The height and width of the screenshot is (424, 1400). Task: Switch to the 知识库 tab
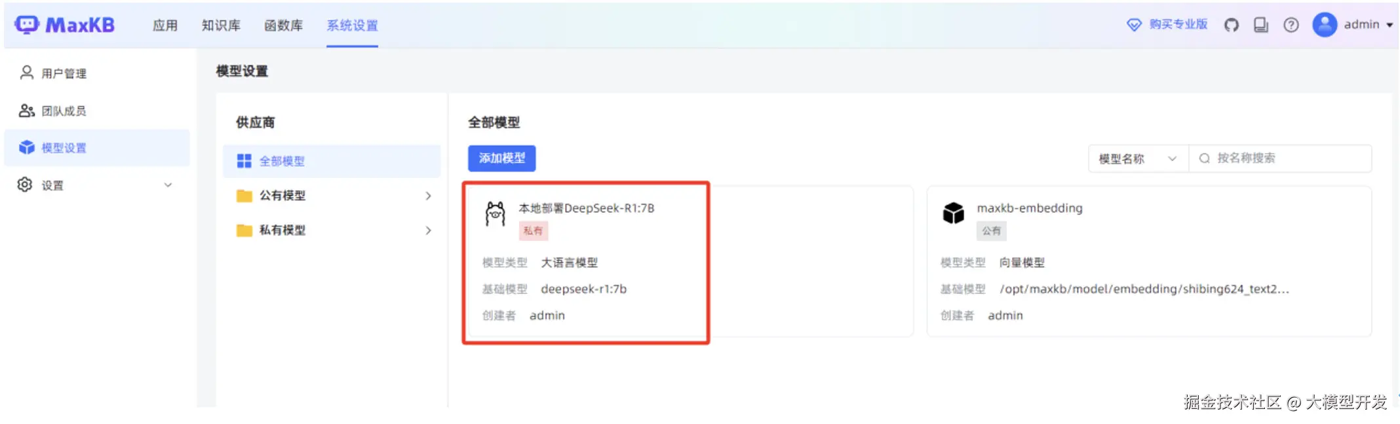click(x=221, y=26)
